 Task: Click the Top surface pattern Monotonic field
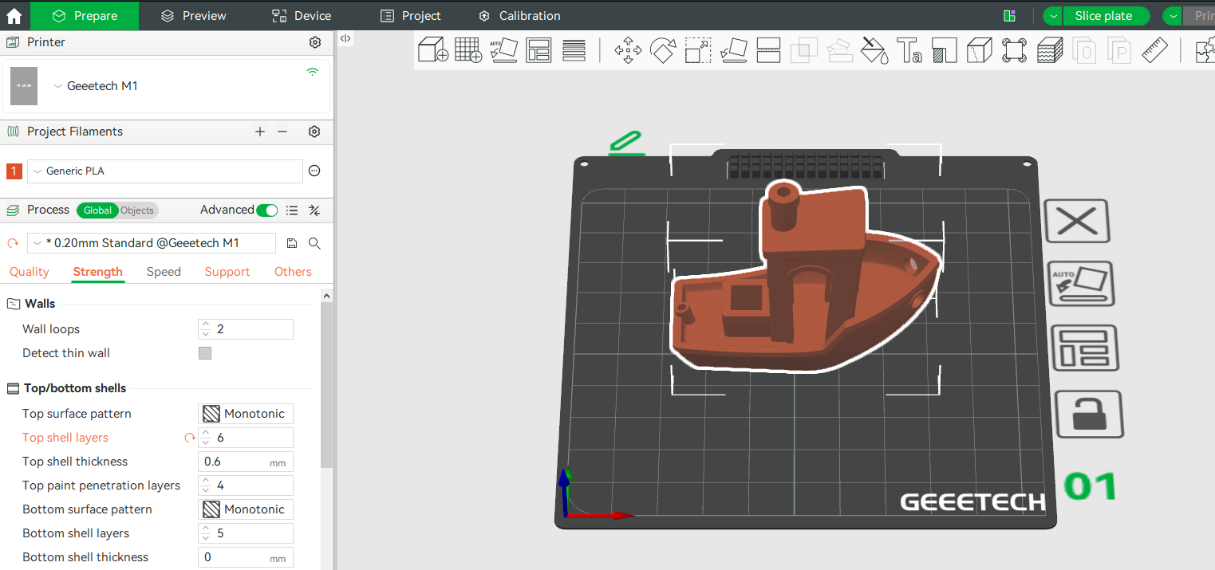(246, 413)
